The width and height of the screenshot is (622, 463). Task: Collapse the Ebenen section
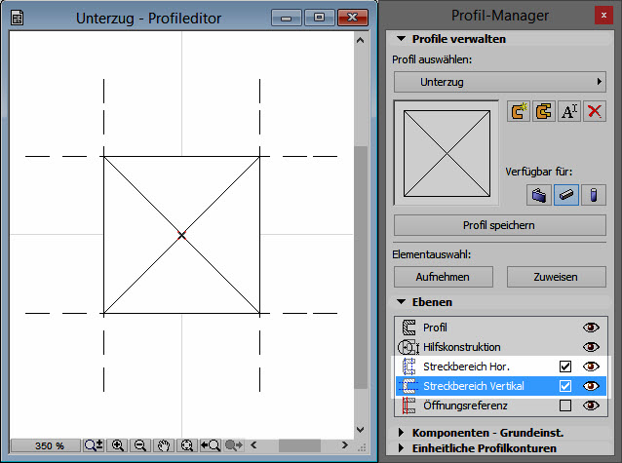[401, 302]
